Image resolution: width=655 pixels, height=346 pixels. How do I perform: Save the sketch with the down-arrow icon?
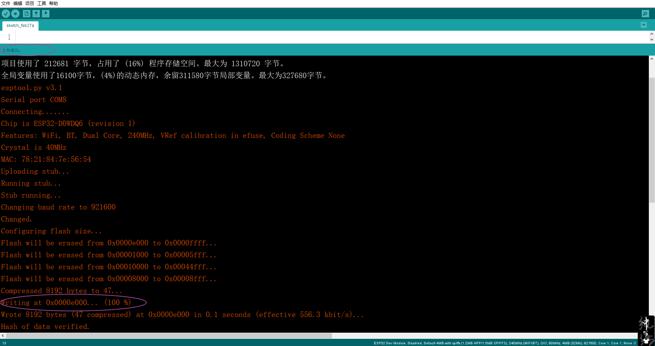click(45, 14)
